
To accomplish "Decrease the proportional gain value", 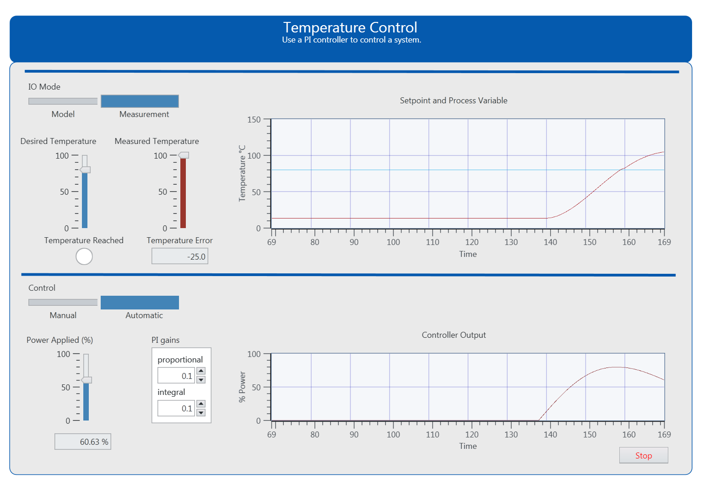I will (201, 380).
